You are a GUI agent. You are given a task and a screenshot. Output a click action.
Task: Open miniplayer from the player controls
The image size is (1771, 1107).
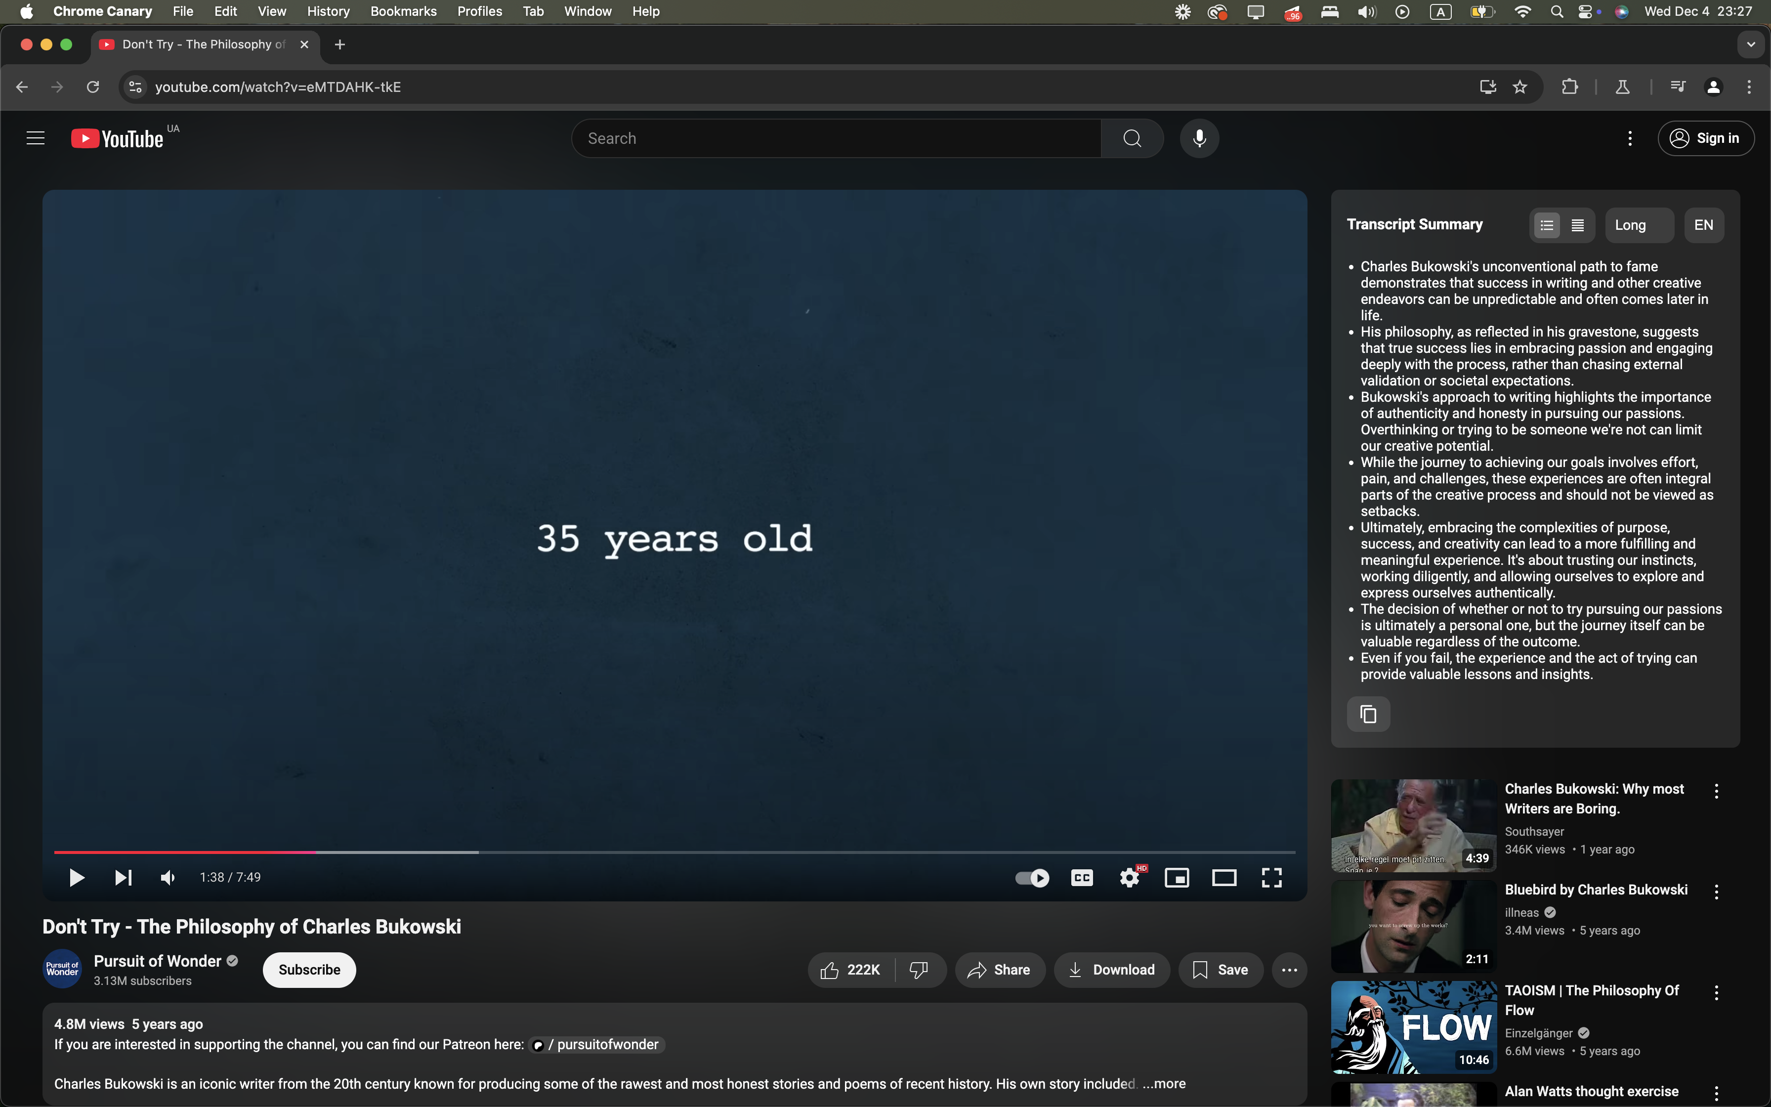1176,877
